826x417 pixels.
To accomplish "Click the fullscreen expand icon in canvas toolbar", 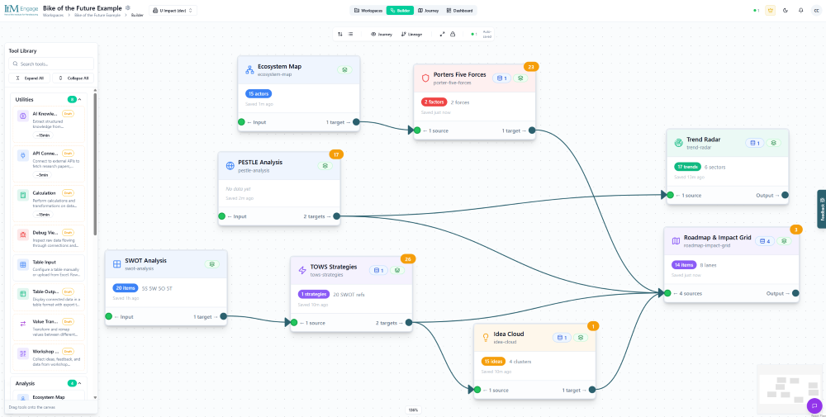I will click(442, 34).
